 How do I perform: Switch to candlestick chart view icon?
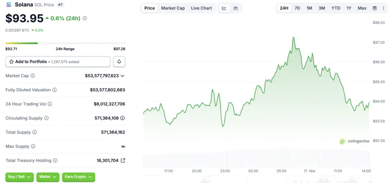click(236, 8)
